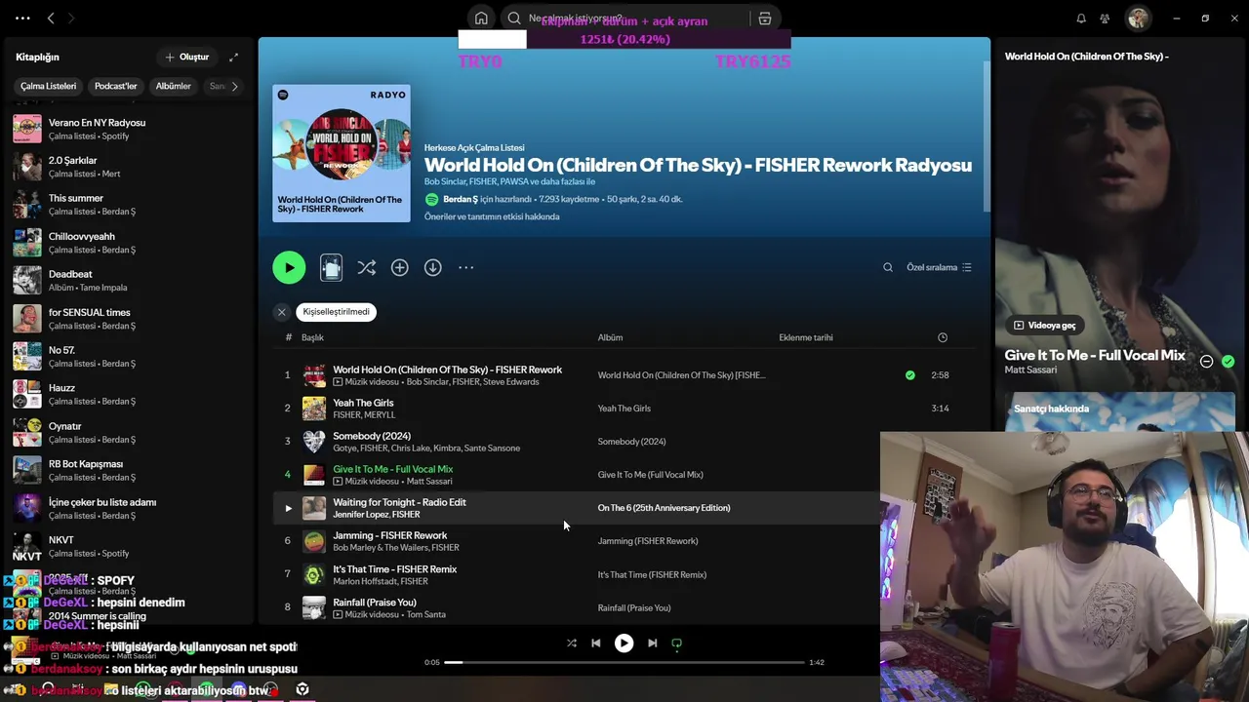Image resolution: width=1249 pixels, height=702 pixels.
Task: Add playlist to library with plus icon
Action: pos(399,267)
